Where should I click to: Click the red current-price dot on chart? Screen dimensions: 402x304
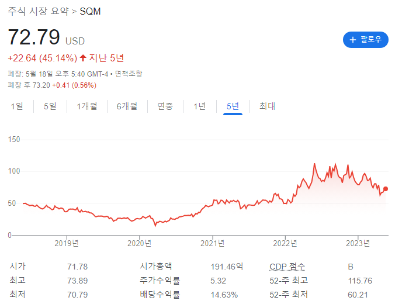(385, 189)
